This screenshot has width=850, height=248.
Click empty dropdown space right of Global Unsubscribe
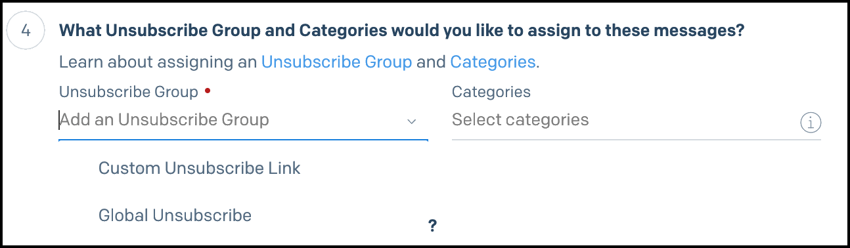point(338,215)
